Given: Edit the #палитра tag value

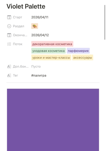Looking at the screenshot, I should tap(39, 75).
